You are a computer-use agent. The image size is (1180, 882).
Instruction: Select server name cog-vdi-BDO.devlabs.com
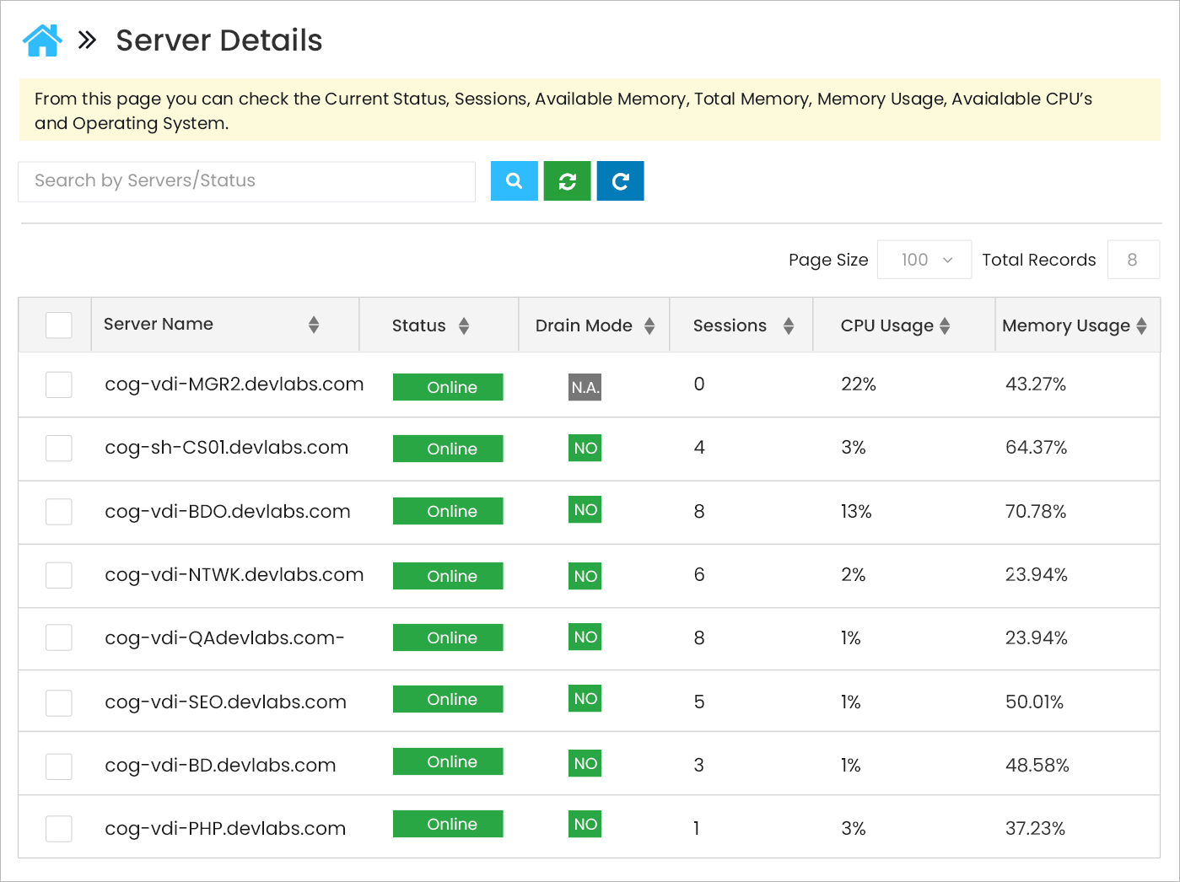click(228, 512)
